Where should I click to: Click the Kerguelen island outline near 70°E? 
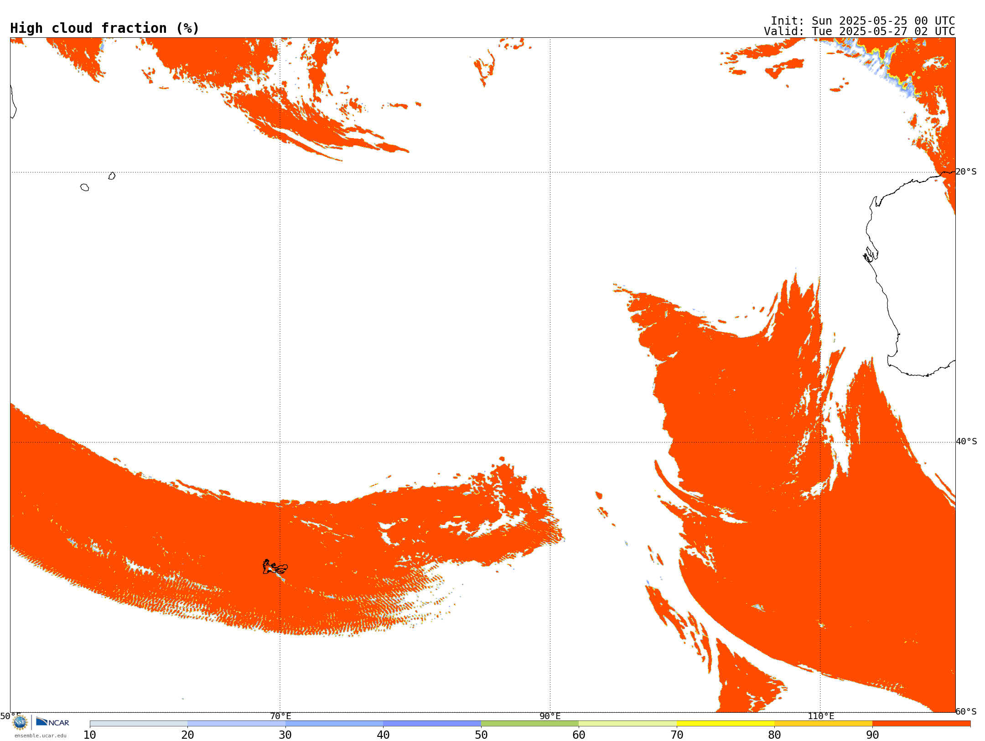pyautogui.click(x=275, y=567)
